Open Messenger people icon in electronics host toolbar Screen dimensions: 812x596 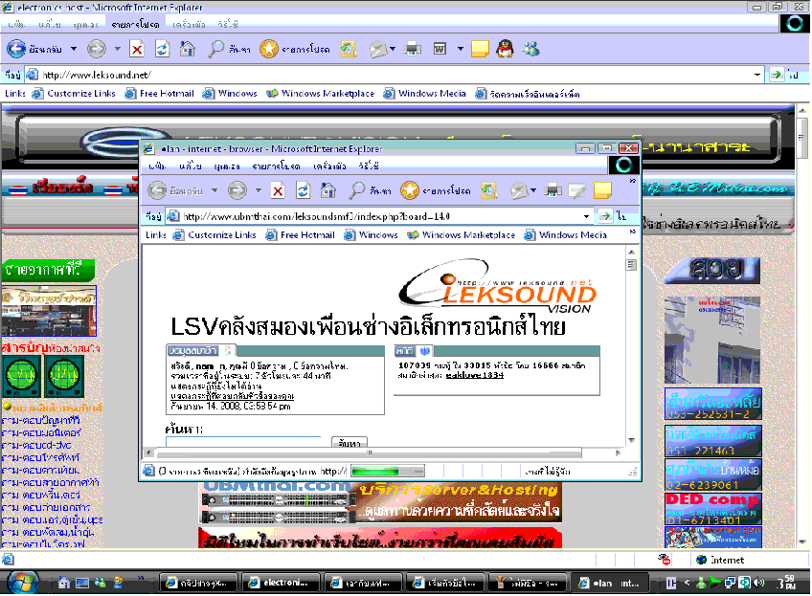point(530,49)
